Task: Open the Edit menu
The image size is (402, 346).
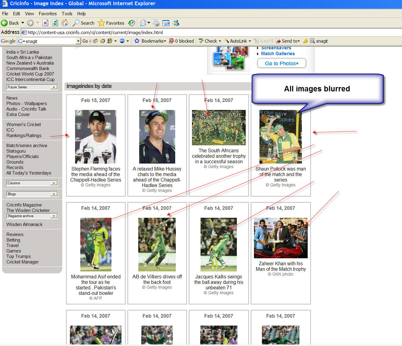Action: [x=16, y=14]
